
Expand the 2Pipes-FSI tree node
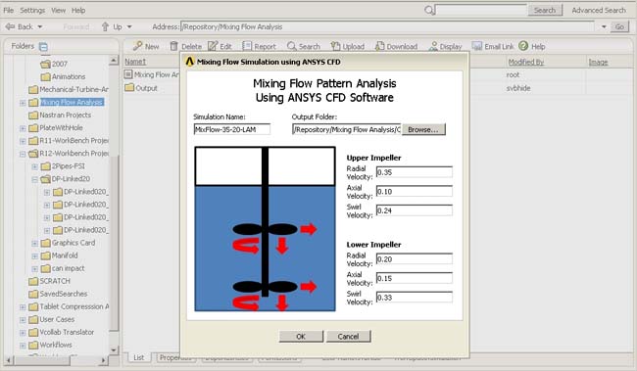[x=35, y=166]
